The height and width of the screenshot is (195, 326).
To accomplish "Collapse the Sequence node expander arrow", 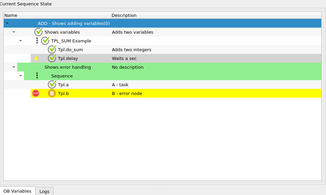I will 20,76.
